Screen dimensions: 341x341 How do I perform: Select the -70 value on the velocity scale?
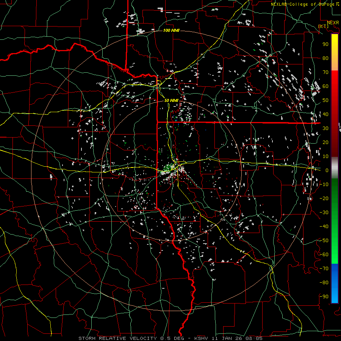click(x=324, y=269)
